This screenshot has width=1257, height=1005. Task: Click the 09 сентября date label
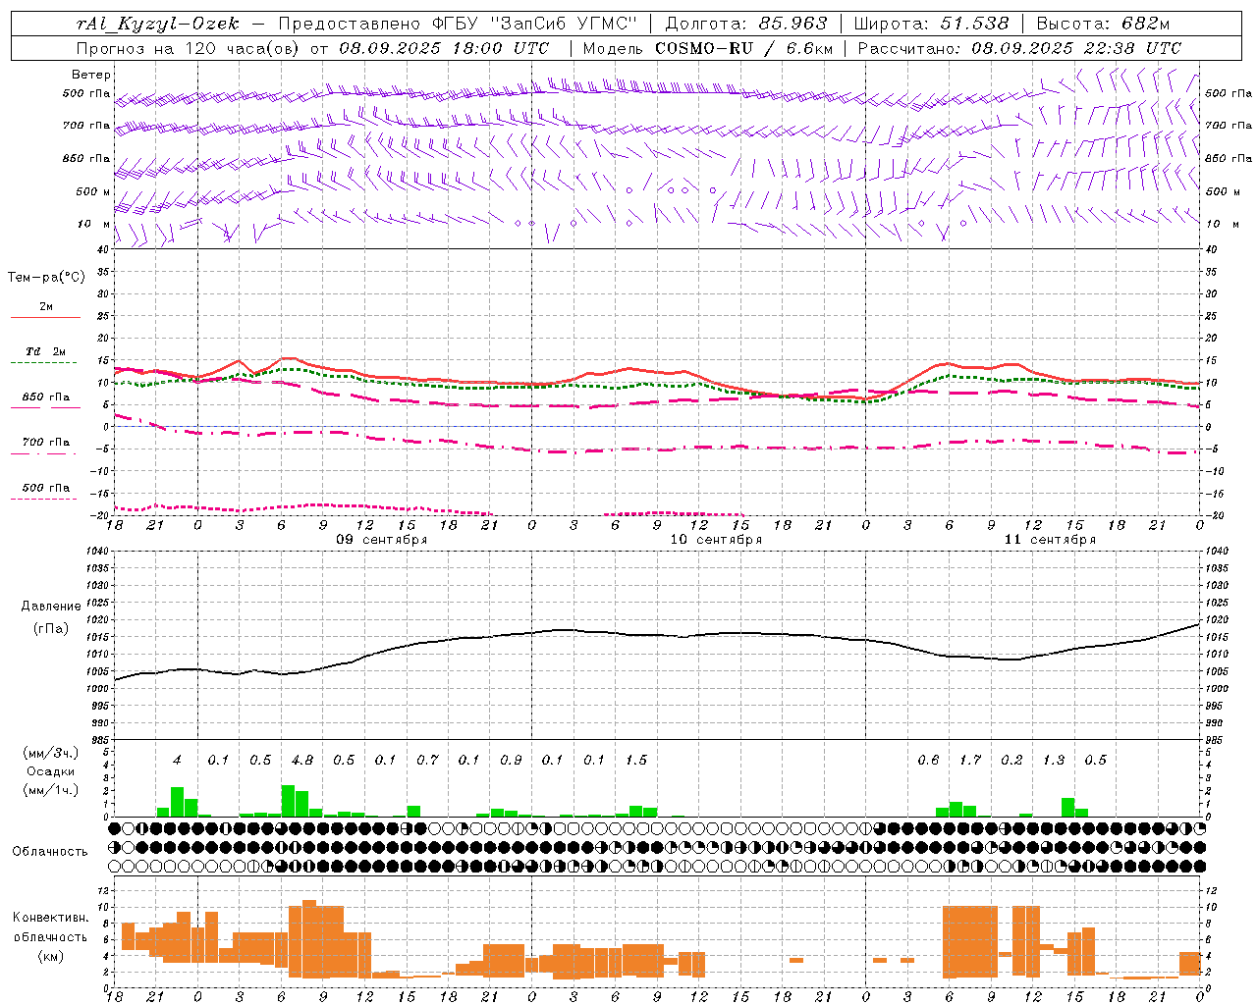click(381, 540)
